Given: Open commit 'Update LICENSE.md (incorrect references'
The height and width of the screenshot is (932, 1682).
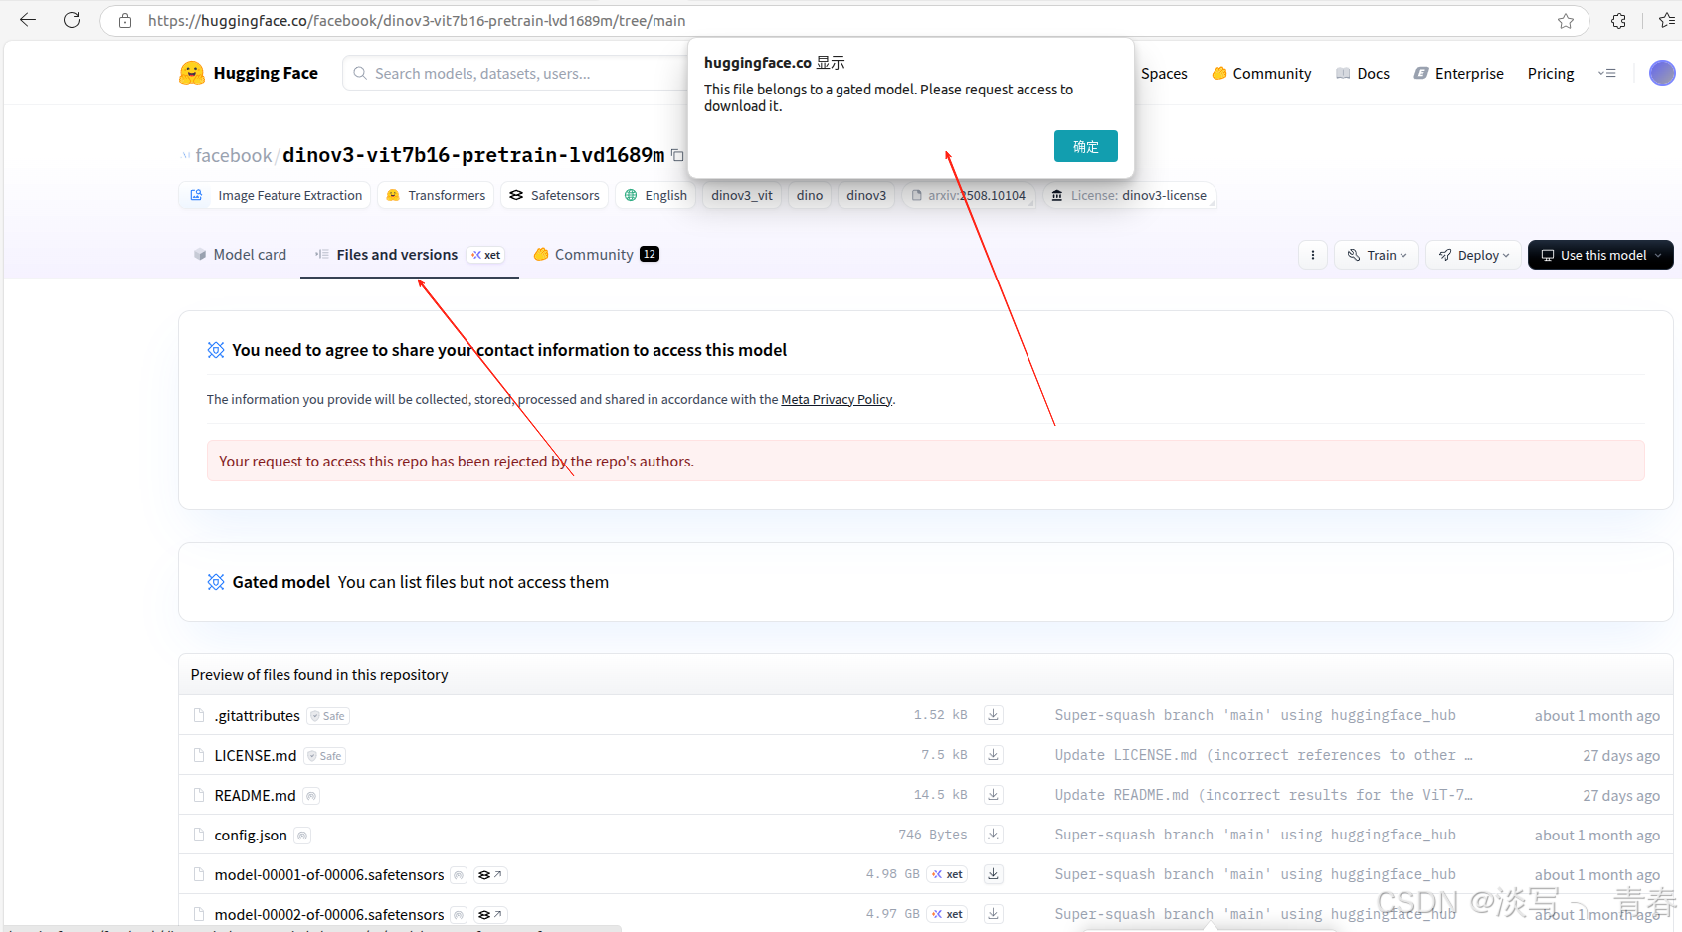Looking at the screenshot, I should (x=1263, y=755).
